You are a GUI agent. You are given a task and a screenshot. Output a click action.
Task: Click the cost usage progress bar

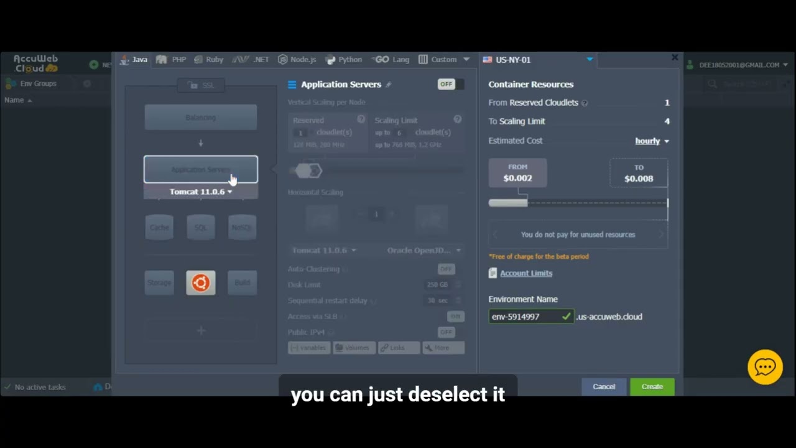(x=578, y=203)
